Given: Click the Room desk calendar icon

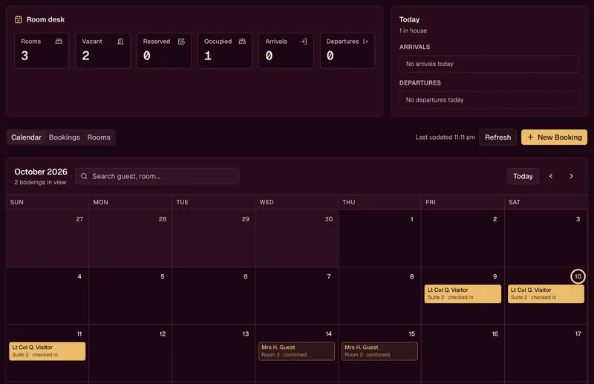Looking at the screenshot, I should [18, 19].
